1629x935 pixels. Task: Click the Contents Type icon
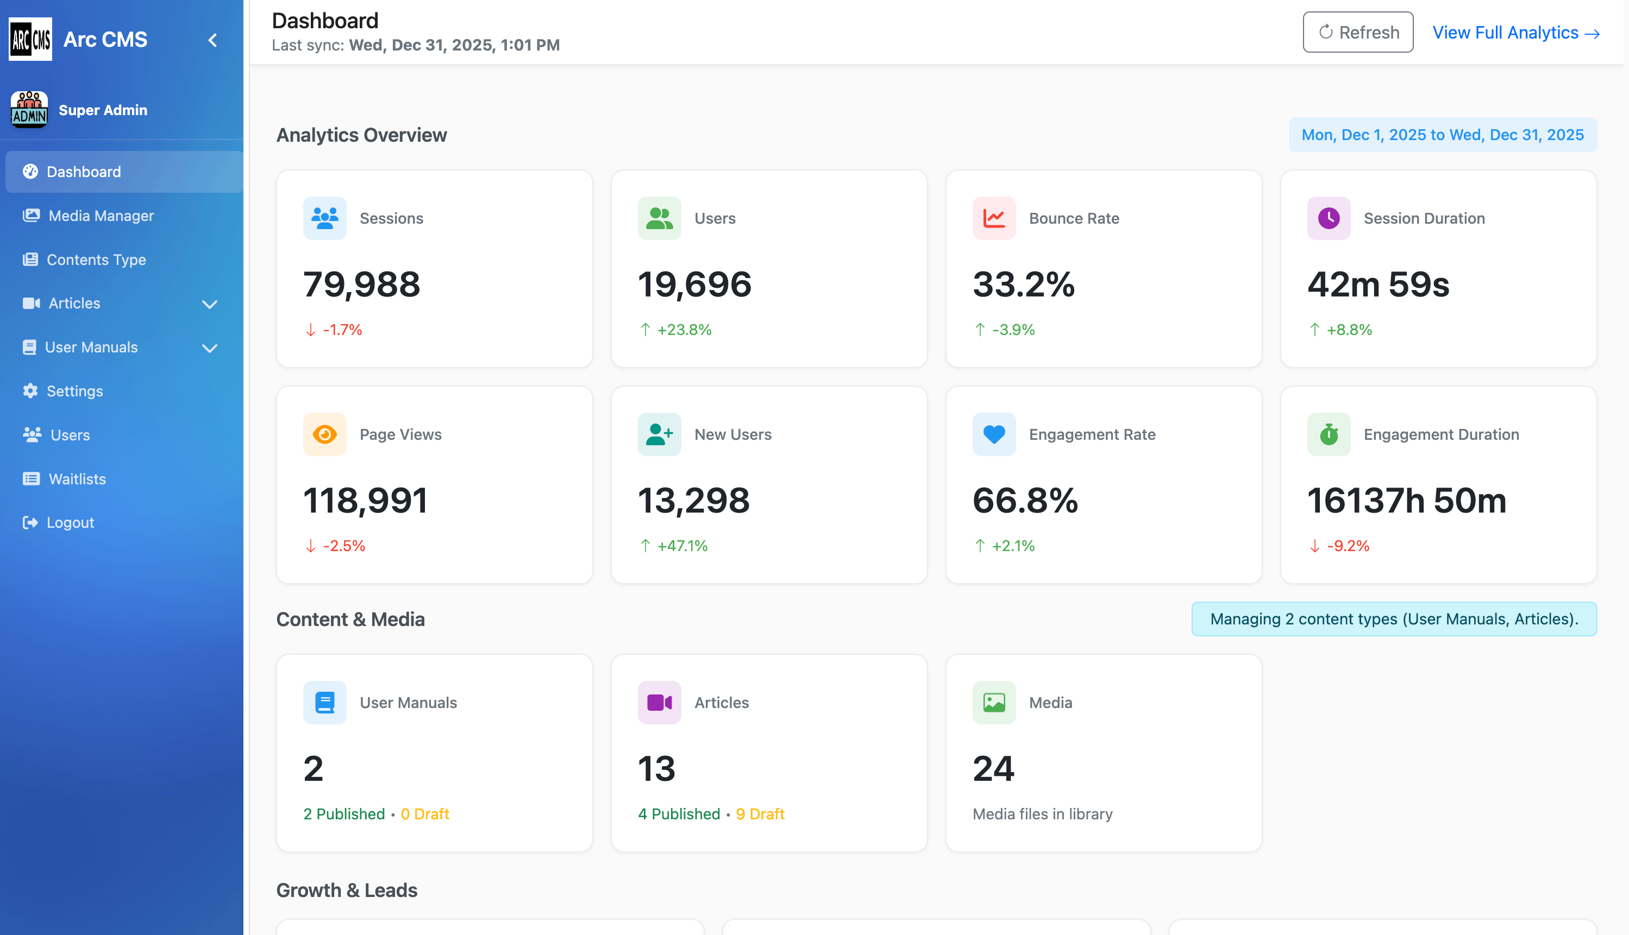31,260
